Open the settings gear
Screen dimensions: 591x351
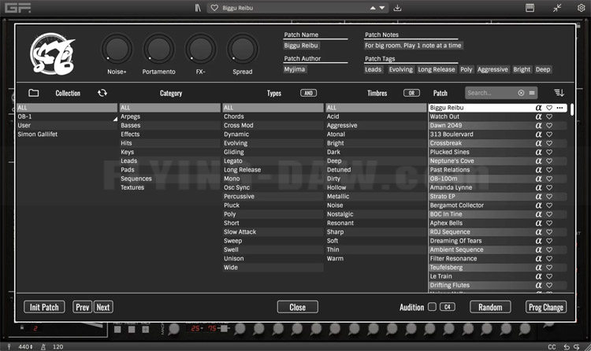582,8
